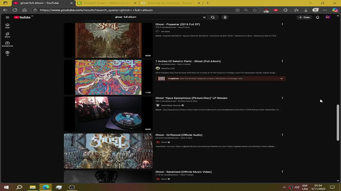
Task: Open options menu for Ghost Satanized video
Action: (x=282, y=172)
